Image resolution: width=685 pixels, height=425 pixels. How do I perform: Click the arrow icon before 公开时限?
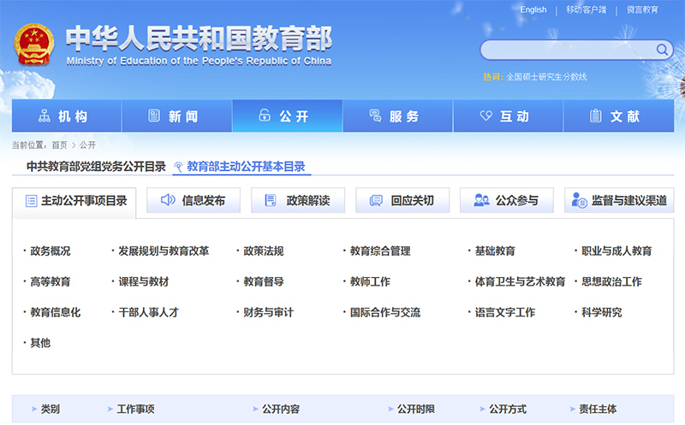click(x=390, y=409)
